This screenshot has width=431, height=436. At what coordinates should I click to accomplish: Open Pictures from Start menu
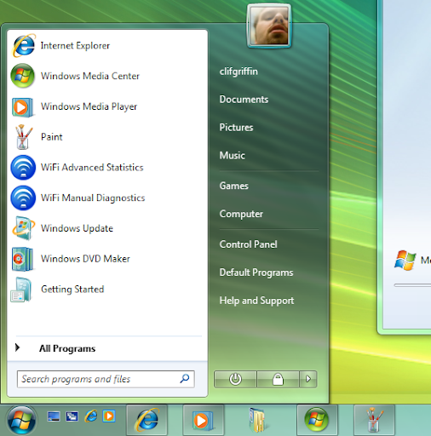pos(236,128)
